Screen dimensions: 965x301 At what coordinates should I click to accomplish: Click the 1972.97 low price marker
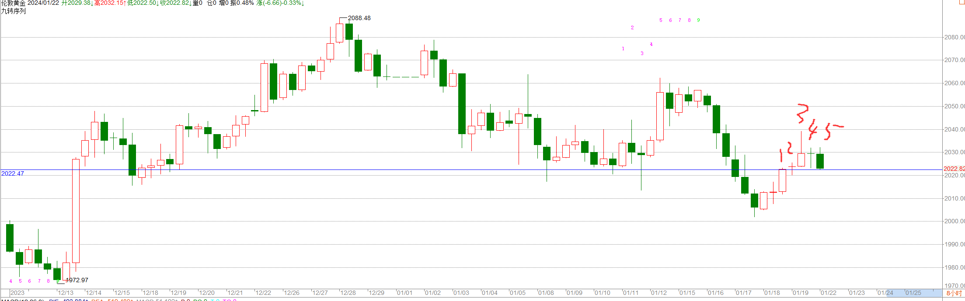(77, 280)
